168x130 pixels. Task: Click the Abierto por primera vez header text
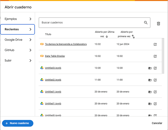click(125, 34)
